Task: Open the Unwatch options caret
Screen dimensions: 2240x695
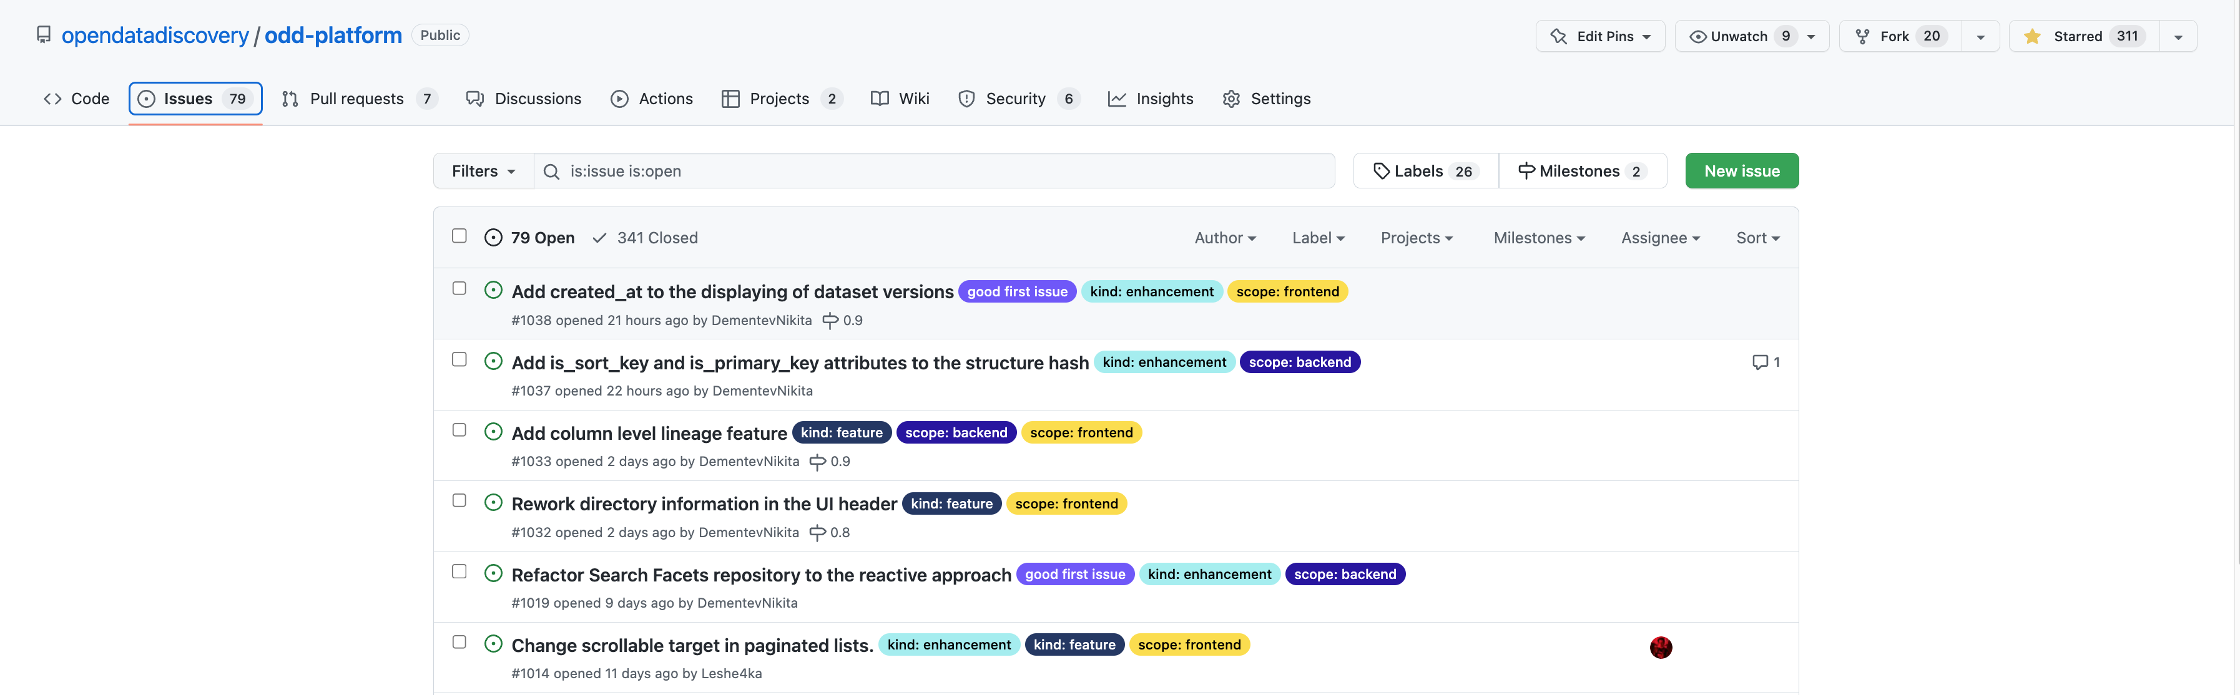Action: coord(1811,36)
